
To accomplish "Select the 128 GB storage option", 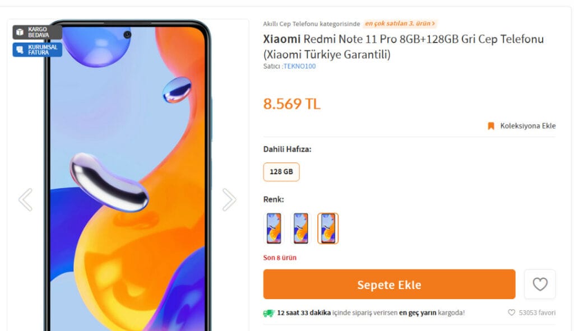I will click(x=281, y=172).
